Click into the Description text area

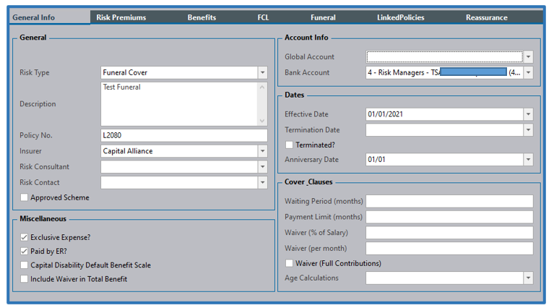pos(179,104)
